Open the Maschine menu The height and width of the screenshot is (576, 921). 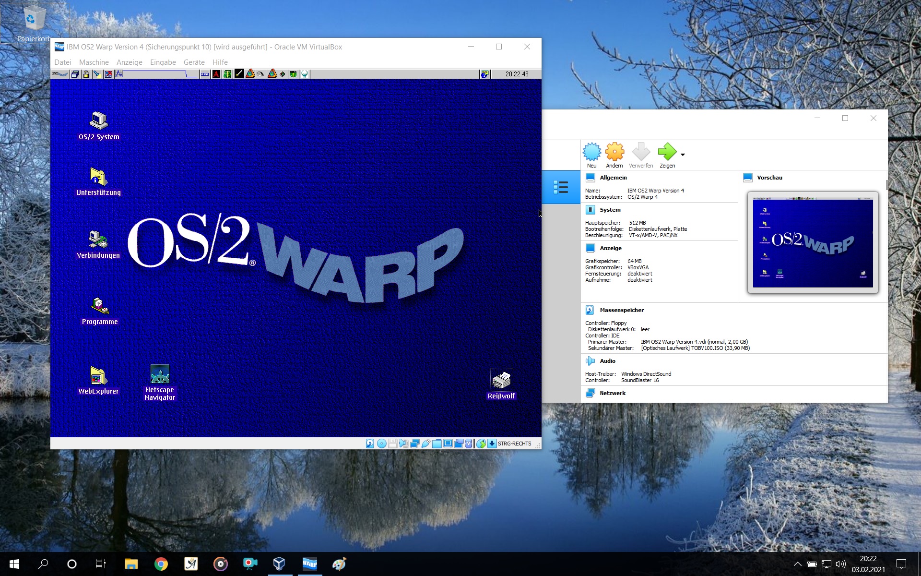pos(94,62)
